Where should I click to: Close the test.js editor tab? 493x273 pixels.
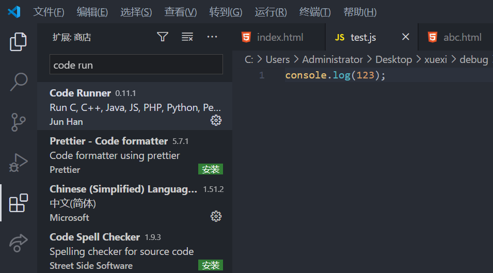click(x=406, y=37)
